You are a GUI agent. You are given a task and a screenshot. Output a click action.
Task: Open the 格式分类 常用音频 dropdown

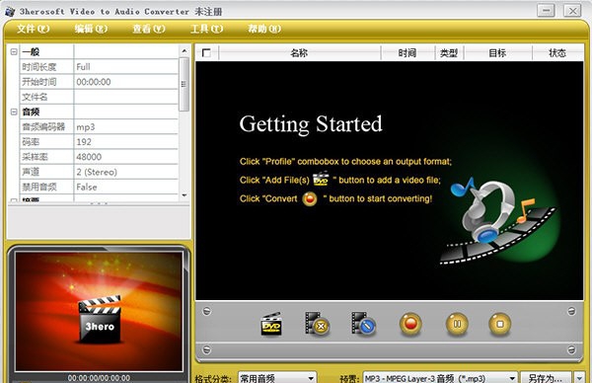277,378
